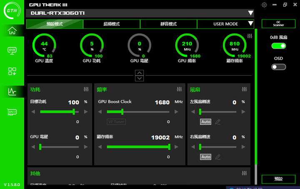Increase 左風扇轉速 with right arrow
Viewport: 300px width, 189px height.
tap(243, 112)
